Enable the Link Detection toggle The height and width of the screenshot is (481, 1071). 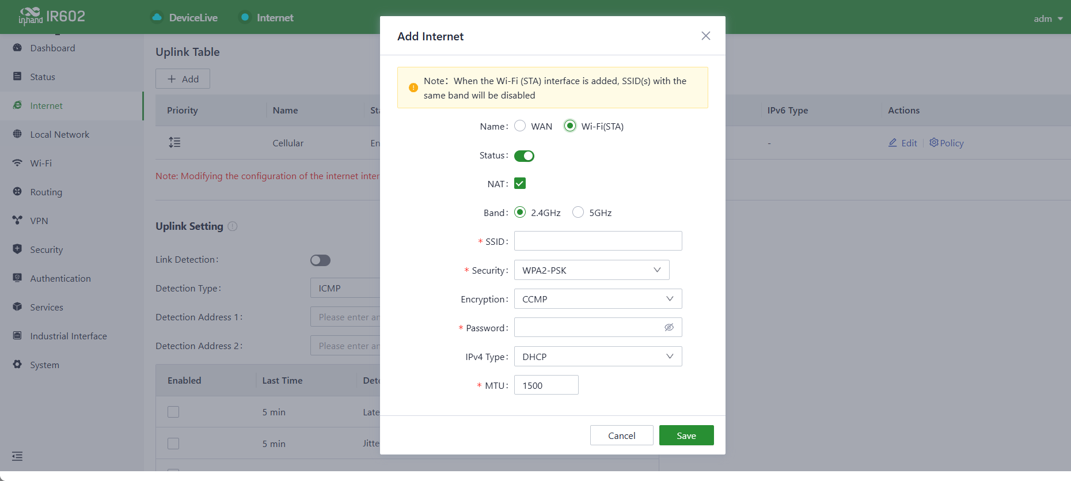coord(320,260)
